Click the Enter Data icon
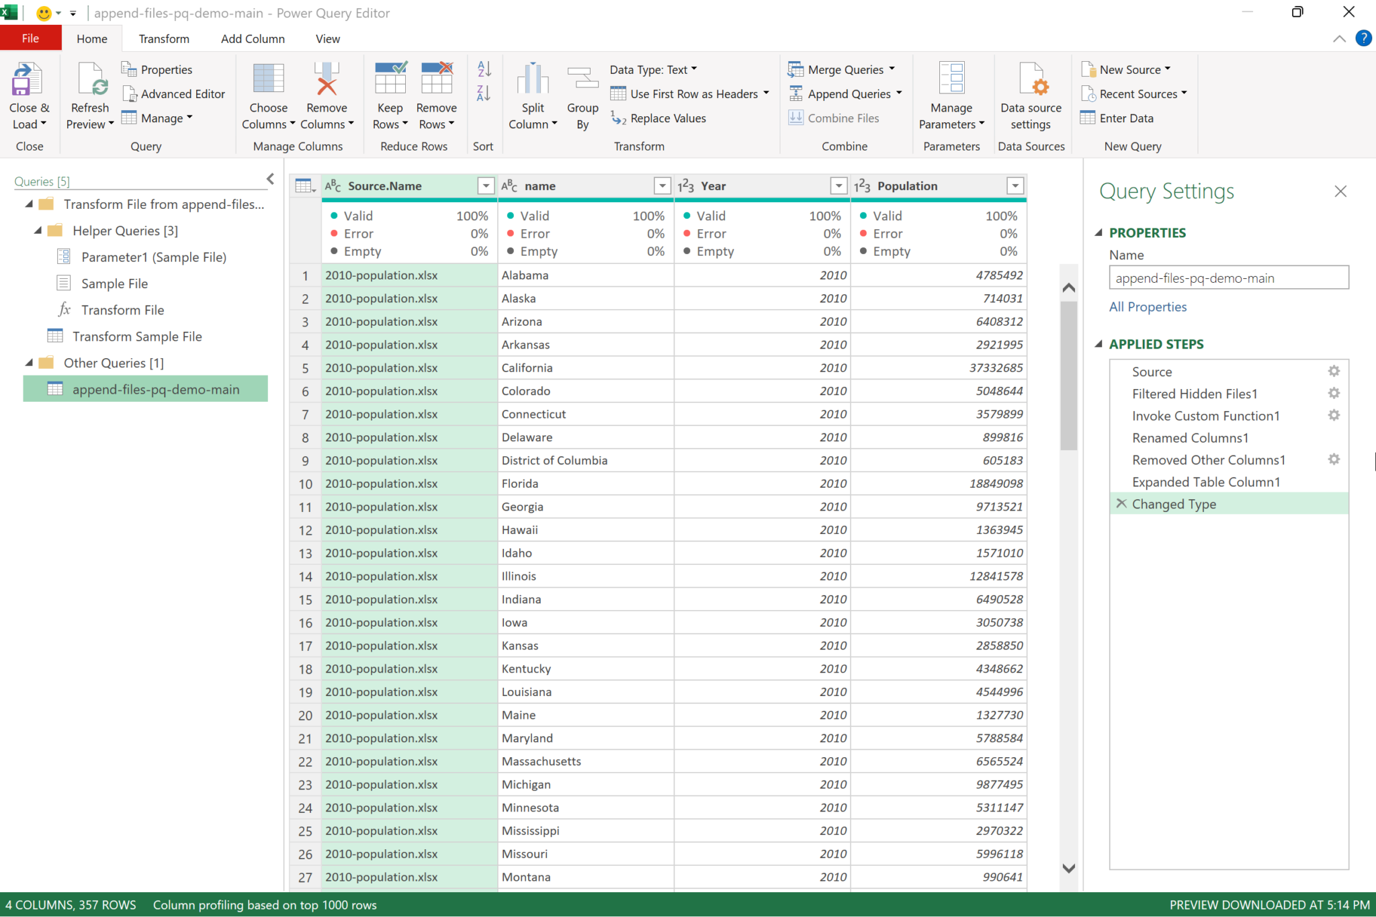Screen dimensions: 1376x917 [x=1088, y=118]
